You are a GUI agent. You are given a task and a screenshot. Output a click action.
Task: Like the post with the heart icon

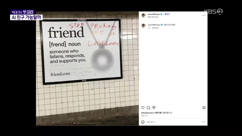click(x=143, y=108)
